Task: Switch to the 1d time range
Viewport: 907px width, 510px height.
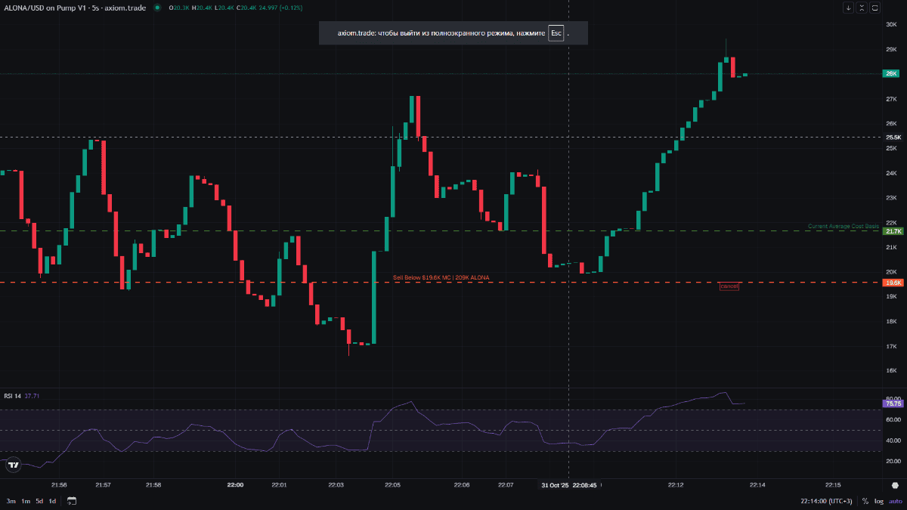Action: point(52,501)
